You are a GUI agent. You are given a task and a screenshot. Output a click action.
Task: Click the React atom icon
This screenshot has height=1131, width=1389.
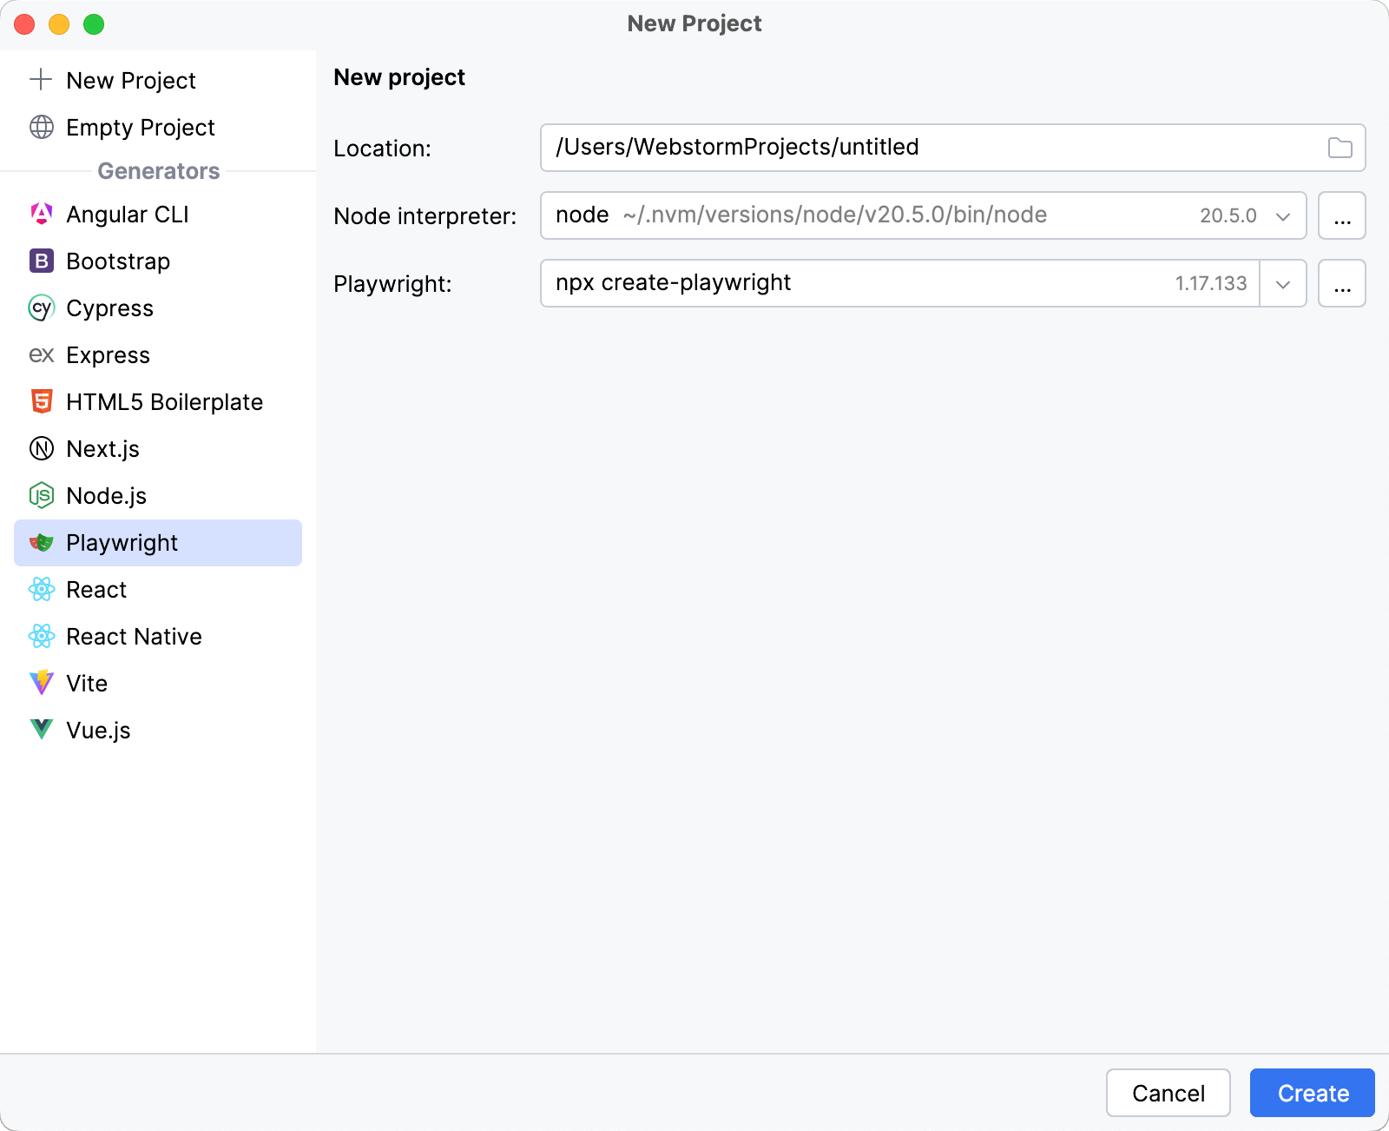pyautogui.click(x=42, y=590)
